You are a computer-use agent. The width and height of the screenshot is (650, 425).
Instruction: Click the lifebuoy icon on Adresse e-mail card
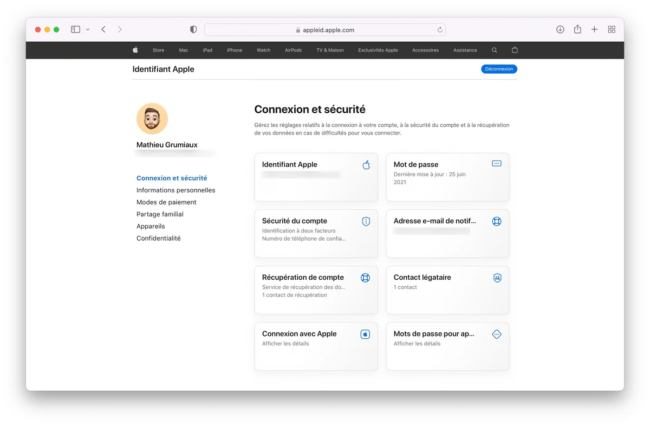coord(497,221)
